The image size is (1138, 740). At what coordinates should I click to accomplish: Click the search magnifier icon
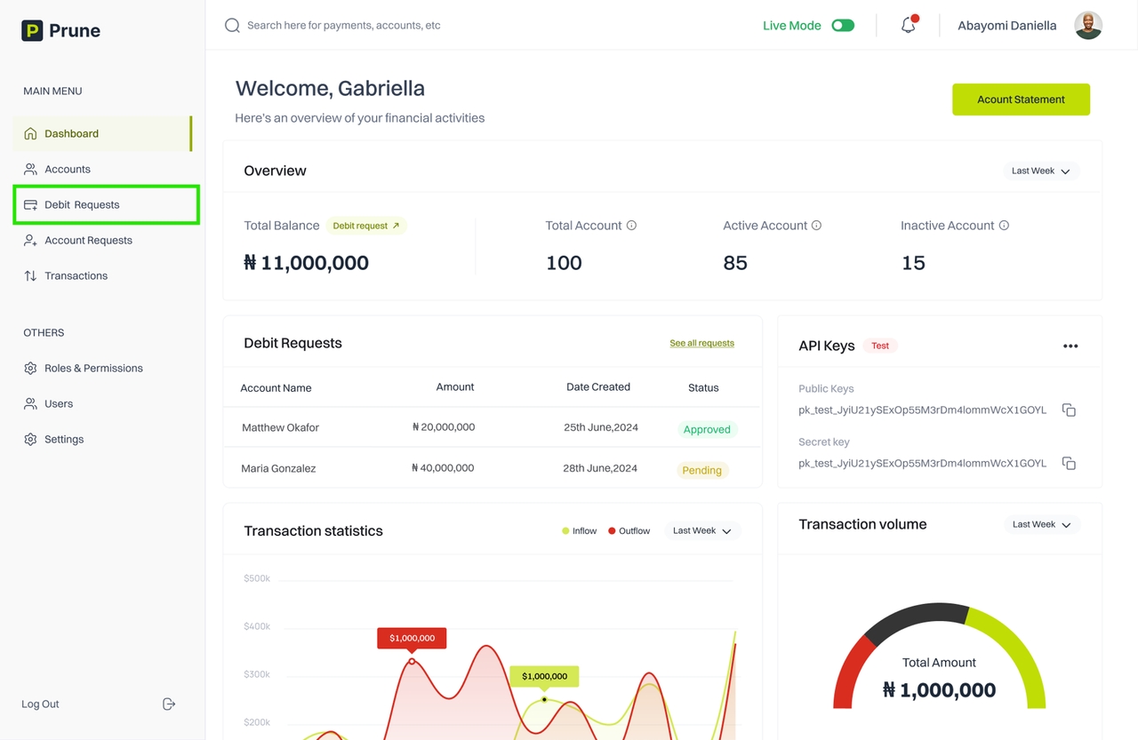coord(232,26)
